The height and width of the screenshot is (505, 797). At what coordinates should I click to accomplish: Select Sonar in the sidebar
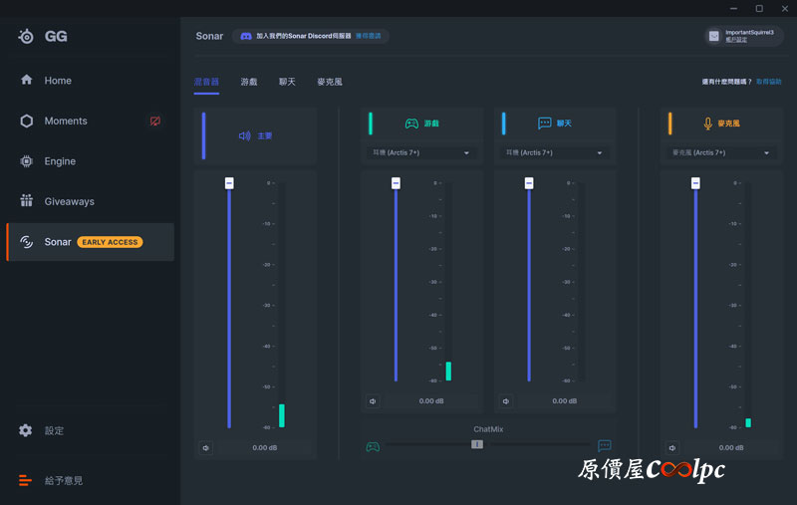[91, 242]
